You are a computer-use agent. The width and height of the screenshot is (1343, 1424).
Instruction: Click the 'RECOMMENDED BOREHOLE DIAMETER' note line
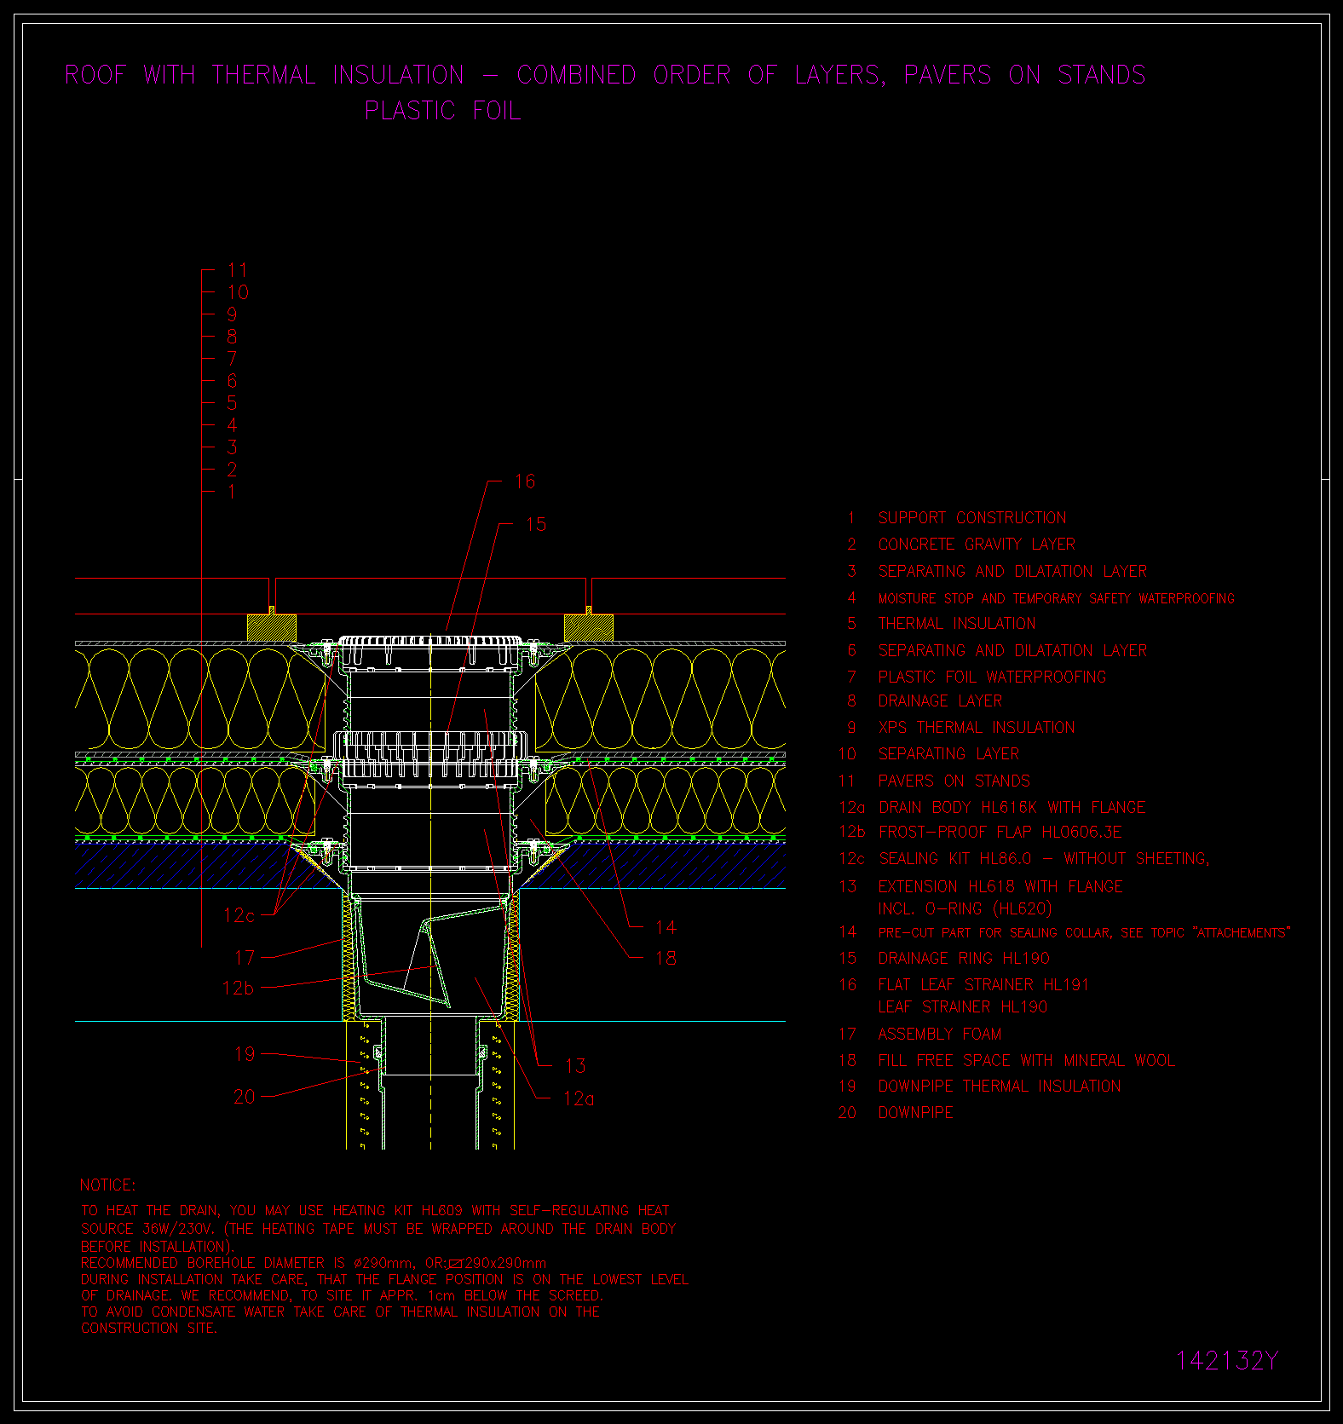click(x=314, y=1263)
